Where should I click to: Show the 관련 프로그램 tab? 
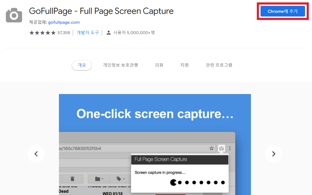[x=219, y=65]
